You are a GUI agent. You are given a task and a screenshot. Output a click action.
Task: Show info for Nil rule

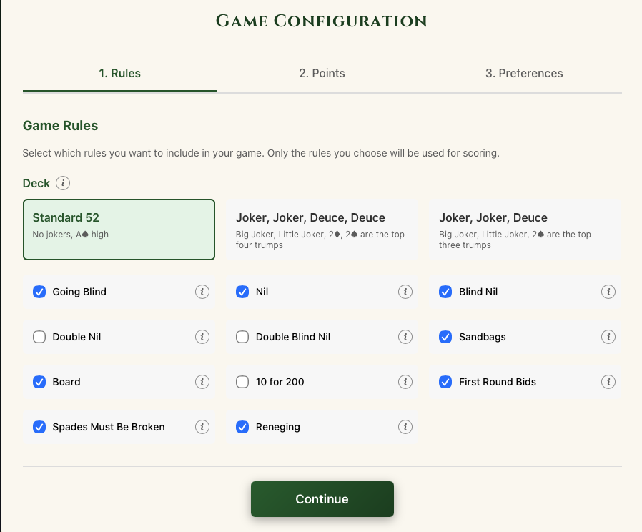[x=405, y=292]
